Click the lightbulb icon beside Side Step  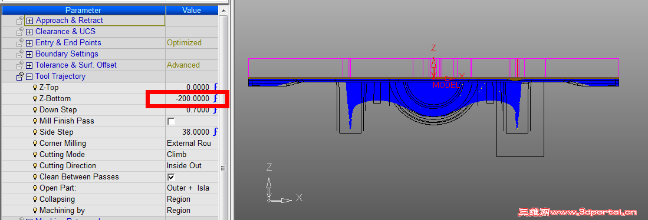pos(35,132)
